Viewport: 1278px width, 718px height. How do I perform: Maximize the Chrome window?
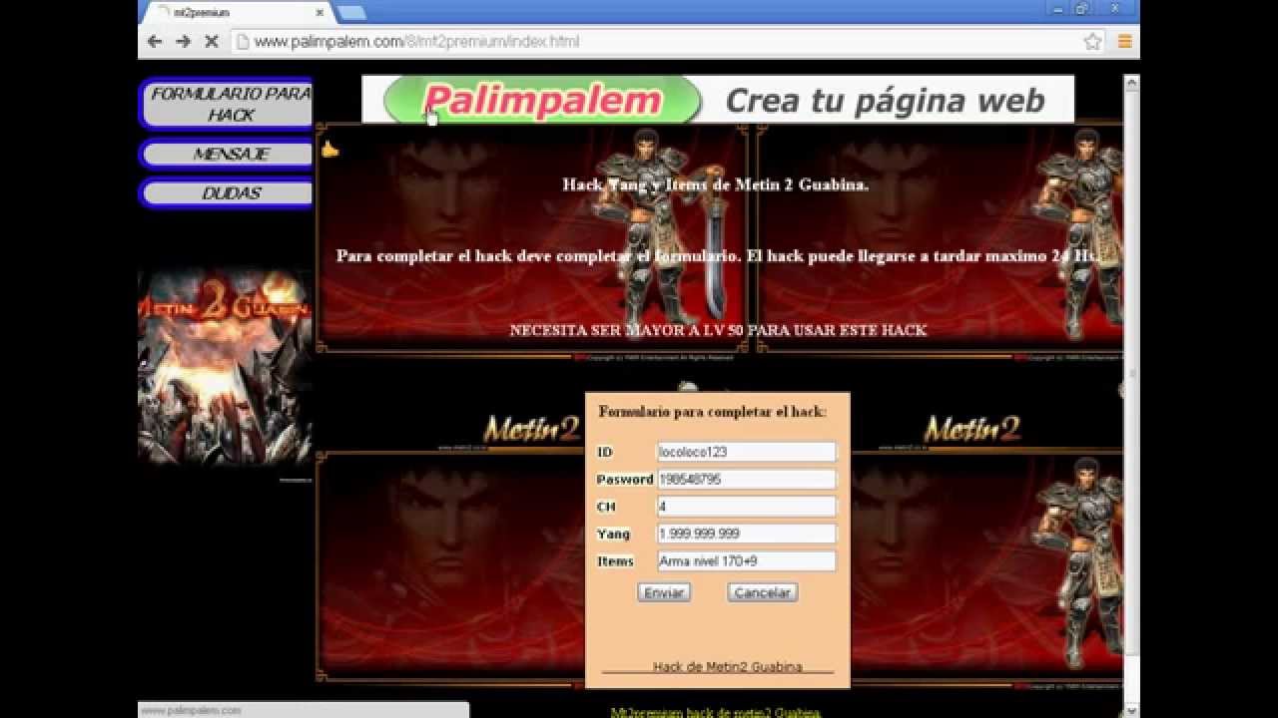[1082, 8]
